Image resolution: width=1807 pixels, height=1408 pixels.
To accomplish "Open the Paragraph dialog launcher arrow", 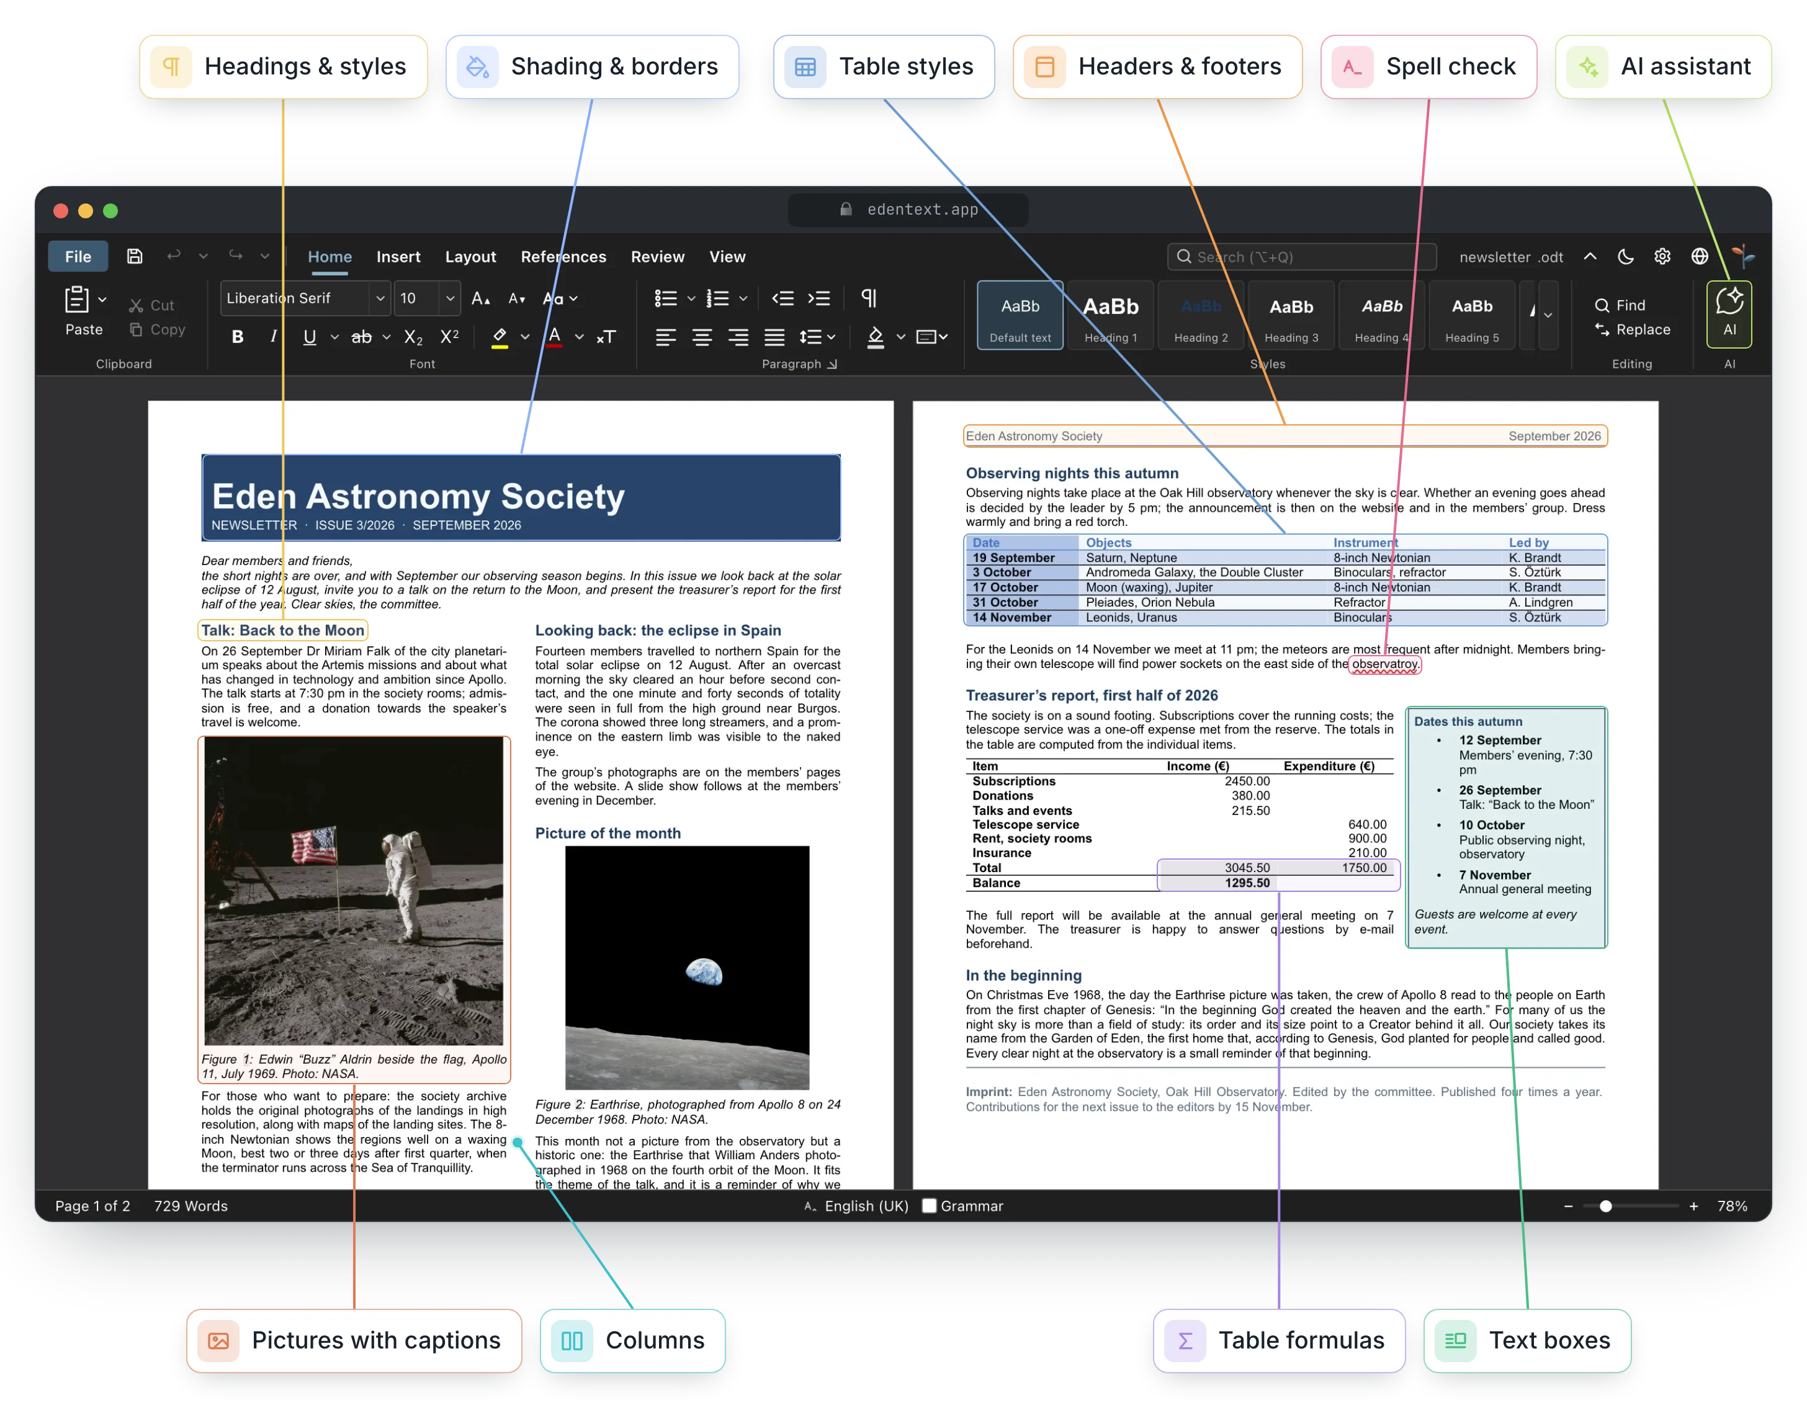I will coord(832,364).
